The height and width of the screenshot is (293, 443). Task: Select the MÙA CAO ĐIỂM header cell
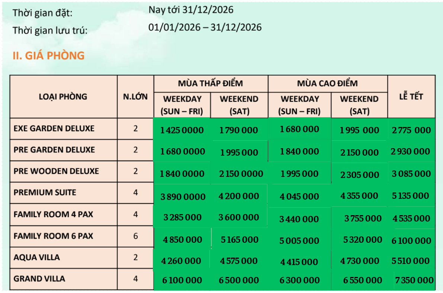click(x=327, y=83)
